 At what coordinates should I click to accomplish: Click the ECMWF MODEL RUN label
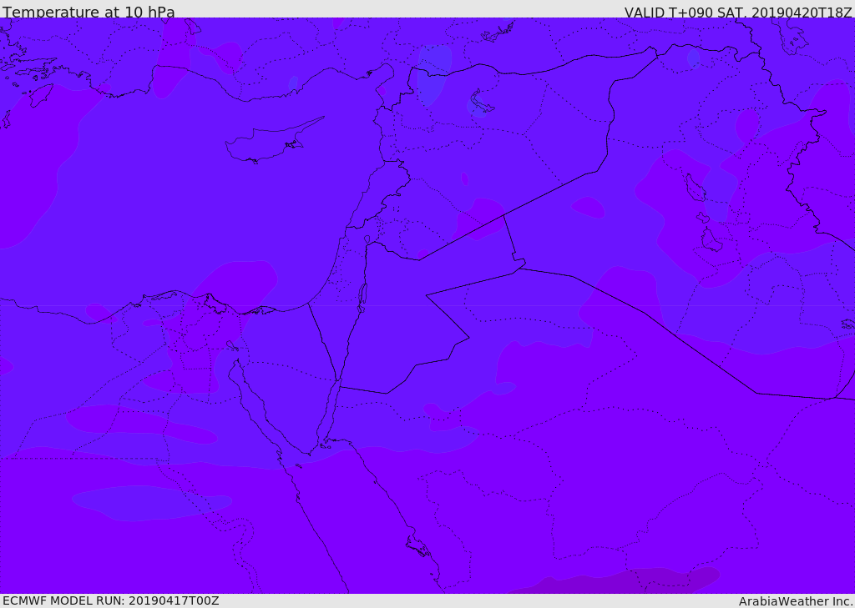click(x=111, y=600)
